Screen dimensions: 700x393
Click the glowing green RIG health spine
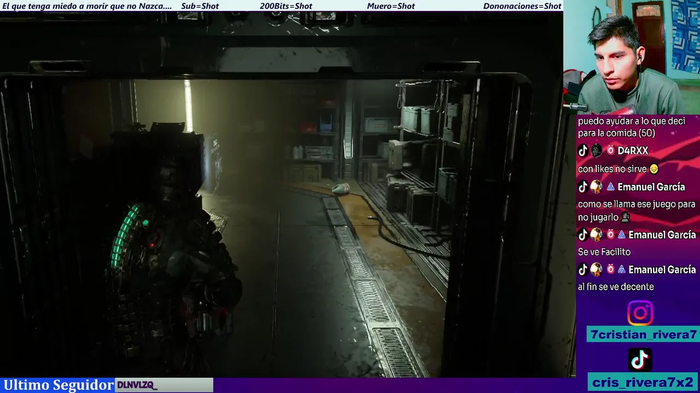coord(124,236)
